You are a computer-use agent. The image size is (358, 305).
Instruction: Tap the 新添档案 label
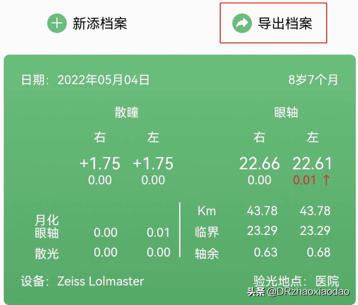click(x=100, y=23)
